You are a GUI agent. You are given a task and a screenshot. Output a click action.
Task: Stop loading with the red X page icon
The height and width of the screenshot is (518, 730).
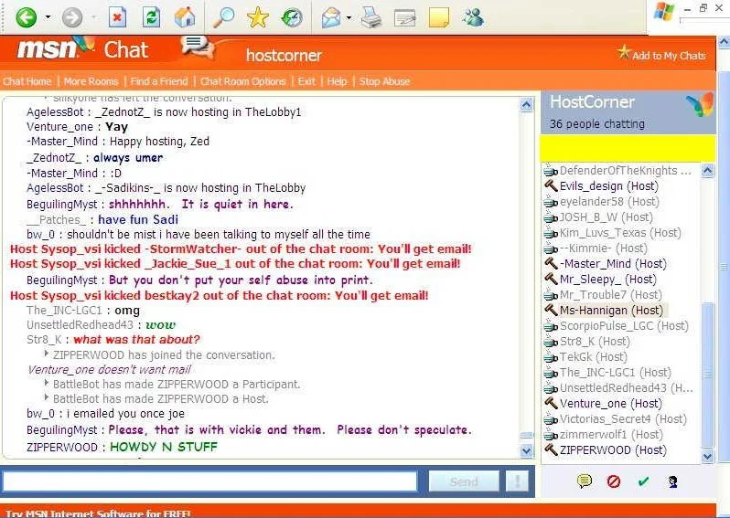point(117,17)
